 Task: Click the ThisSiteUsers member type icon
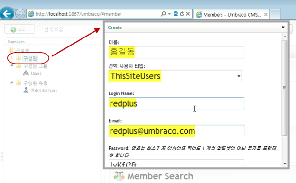click(26, 90)
